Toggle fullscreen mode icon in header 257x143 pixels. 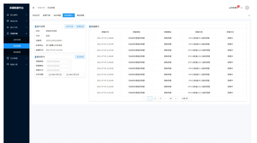242,8
